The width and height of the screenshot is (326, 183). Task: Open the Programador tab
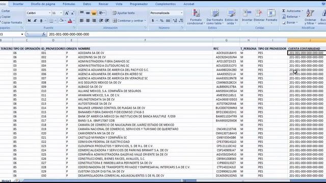(x=139, y=4)
